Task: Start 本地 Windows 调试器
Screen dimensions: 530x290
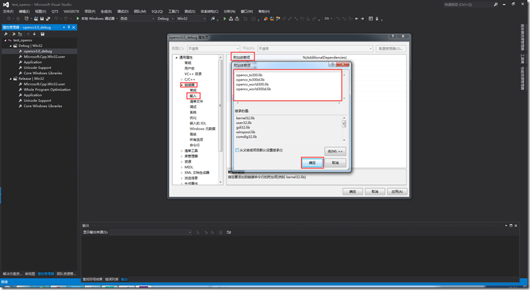Action: pyautogui.click(x=95, y=19)
